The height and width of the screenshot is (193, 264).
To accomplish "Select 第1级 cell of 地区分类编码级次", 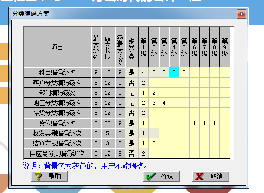I will 143,103.
